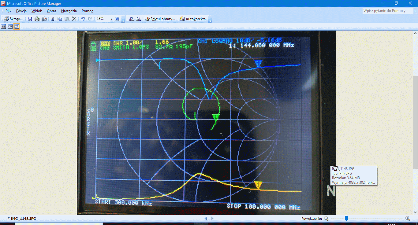Expand the standard toolbar options arrow
This screenshot has width=418, height=225.
coord(123,20)
